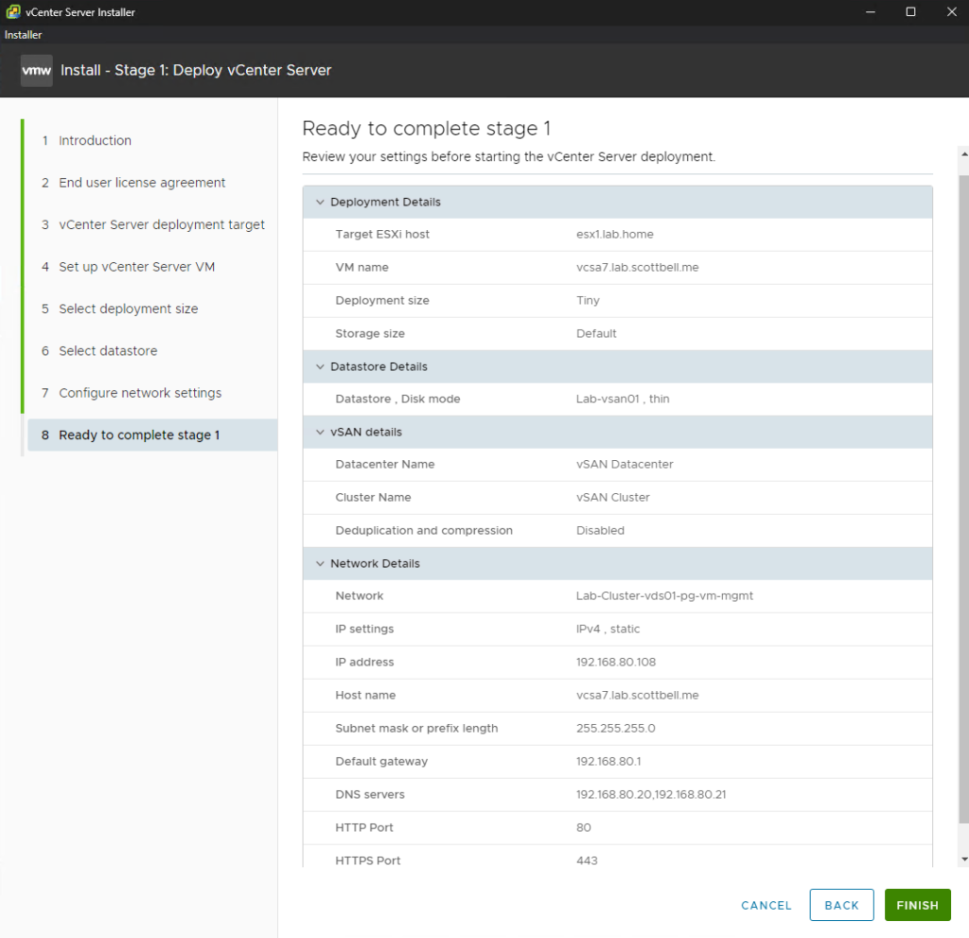Click the vCenter Server Installer title bar icon

coord(12,11)
